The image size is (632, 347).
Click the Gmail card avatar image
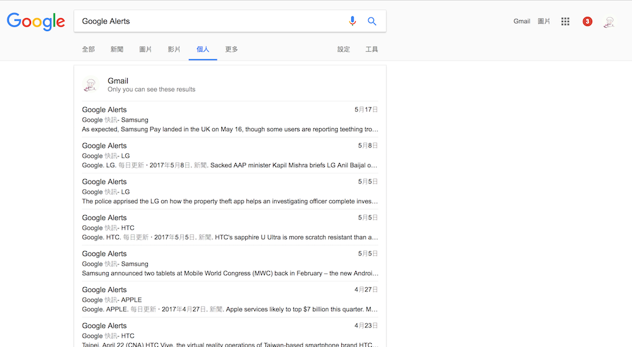[91, 85]
